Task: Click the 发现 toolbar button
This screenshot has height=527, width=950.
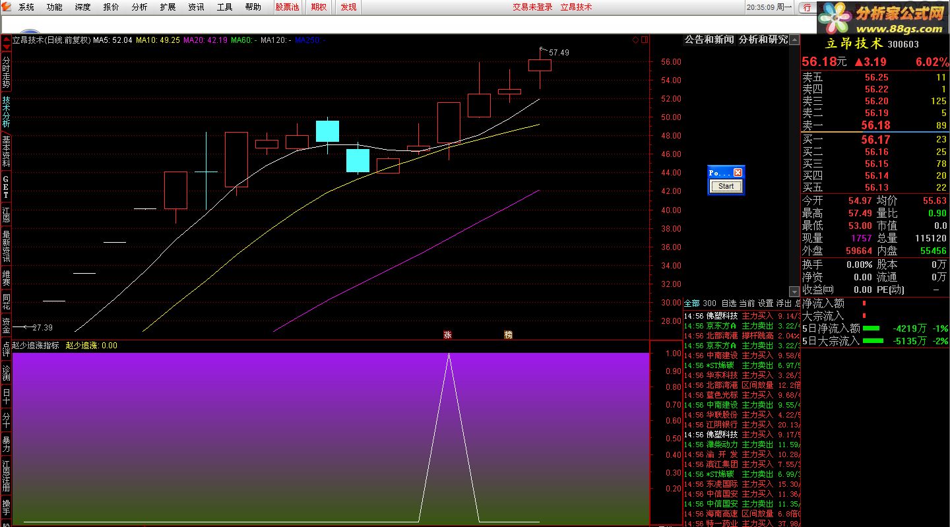Action: click(348, 7)
